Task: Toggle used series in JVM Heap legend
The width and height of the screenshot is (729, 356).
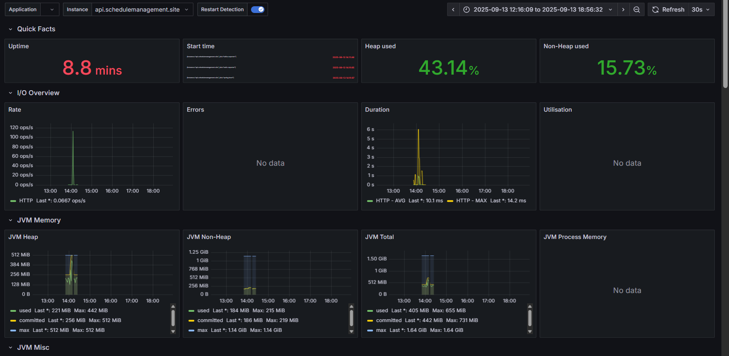Action: click(25, 310)
